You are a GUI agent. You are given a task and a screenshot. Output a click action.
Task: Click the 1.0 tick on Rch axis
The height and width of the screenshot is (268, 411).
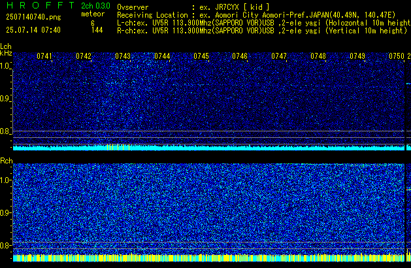pos(5,180)
